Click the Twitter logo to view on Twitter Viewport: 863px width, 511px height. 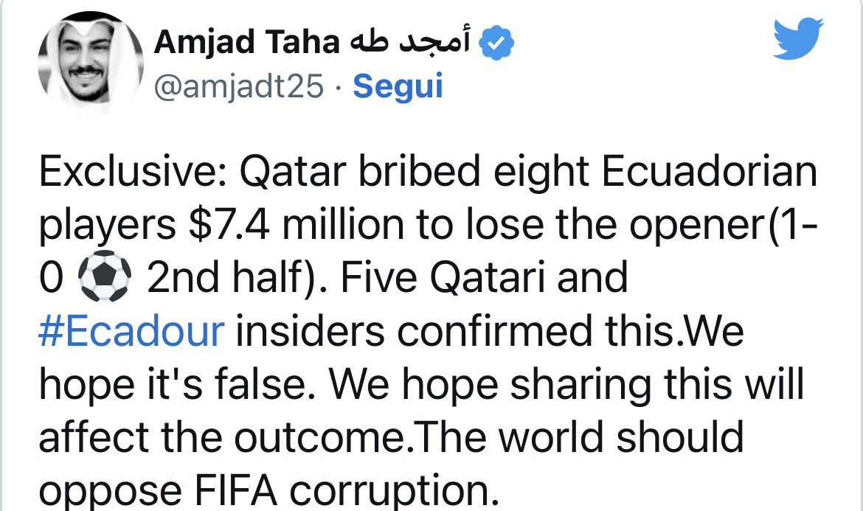[x=797, y=38]
